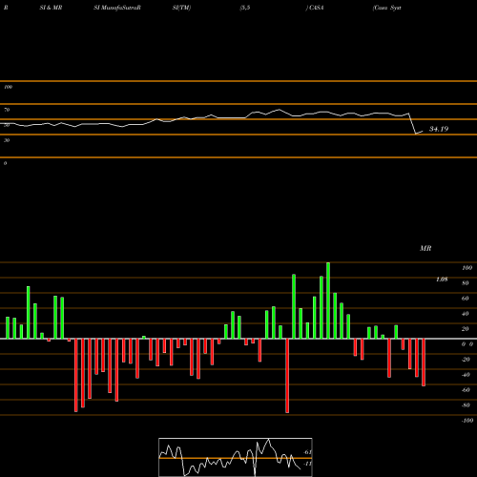The height and width of the screenshot is (477, 477).
Task: Select the MR panel label
Action: 425,248
